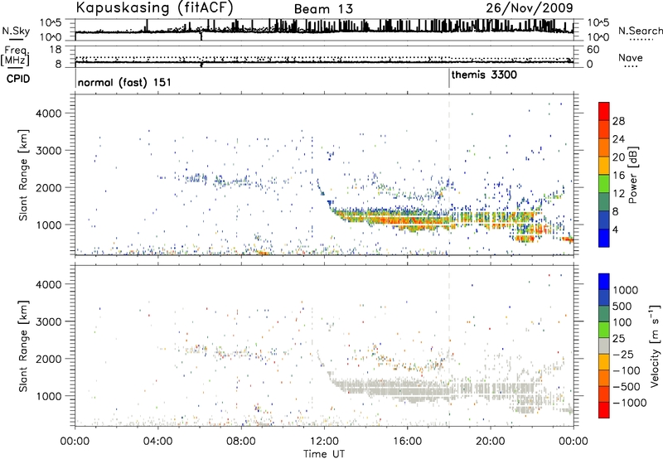Select the "CPID" row label
Screen dimensions: 663x459
tap(18, 79)
